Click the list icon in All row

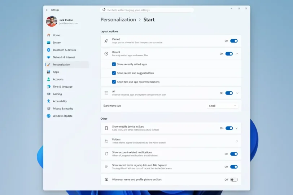(x=106, y=93)
